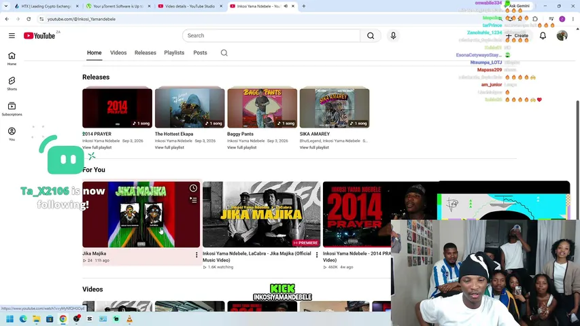Search within the channel using magnifier icon
The width and height of the screenshot is (580, 326).
(224, 53)
